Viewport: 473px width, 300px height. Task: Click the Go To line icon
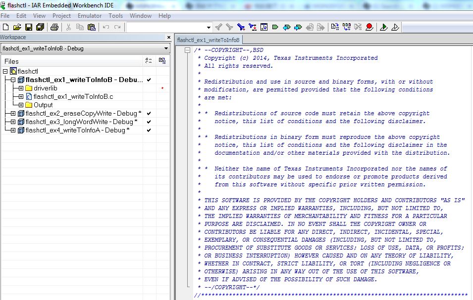264,27
